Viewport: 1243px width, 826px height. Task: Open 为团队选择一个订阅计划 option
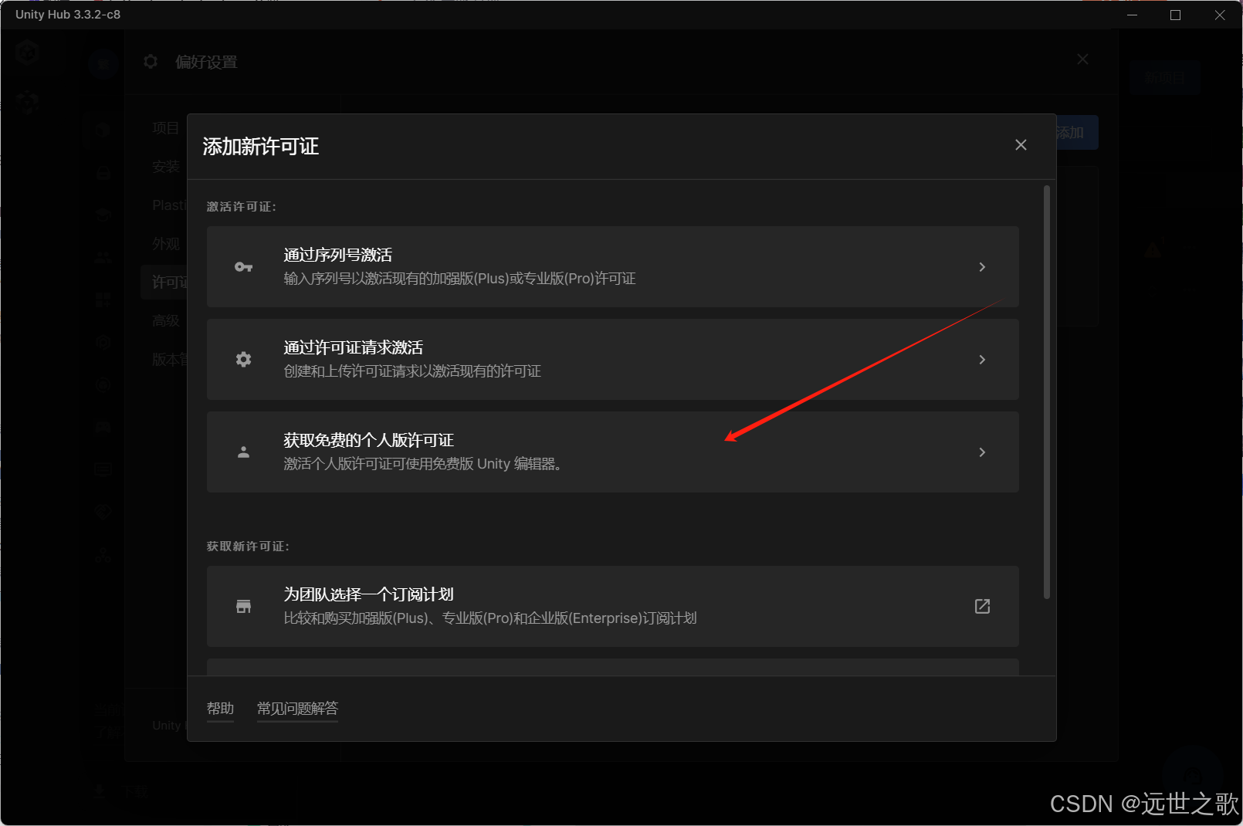coord(612,606)
